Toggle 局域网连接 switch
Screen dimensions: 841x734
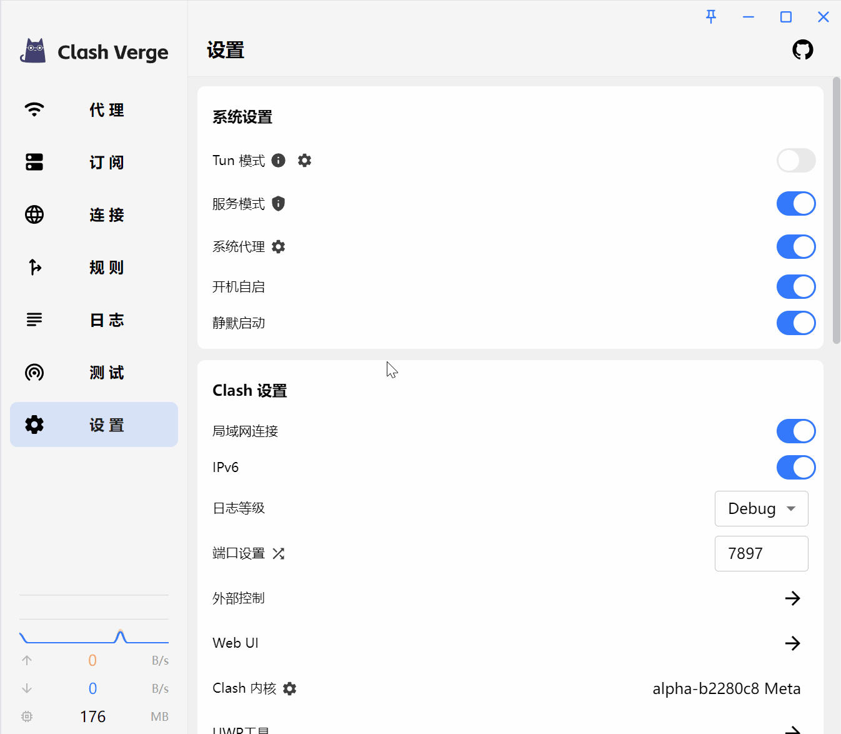(796, 431)
